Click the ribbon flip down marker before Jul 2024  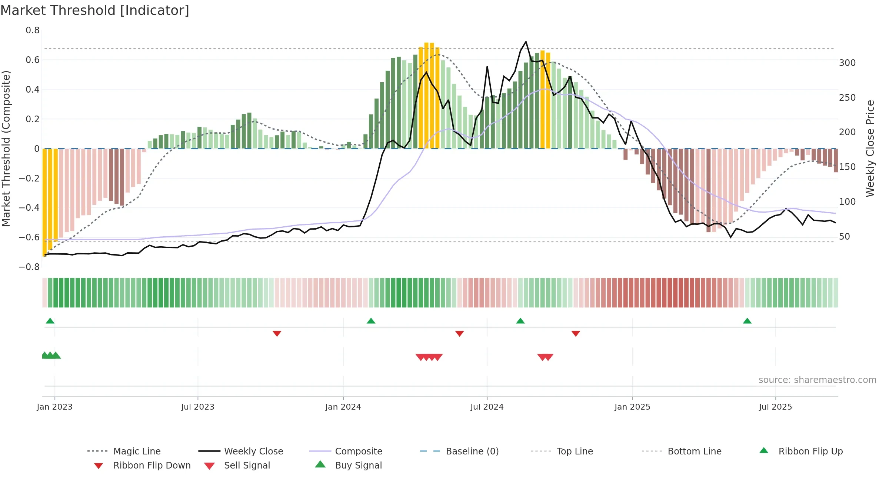click(x=459, y=334)
